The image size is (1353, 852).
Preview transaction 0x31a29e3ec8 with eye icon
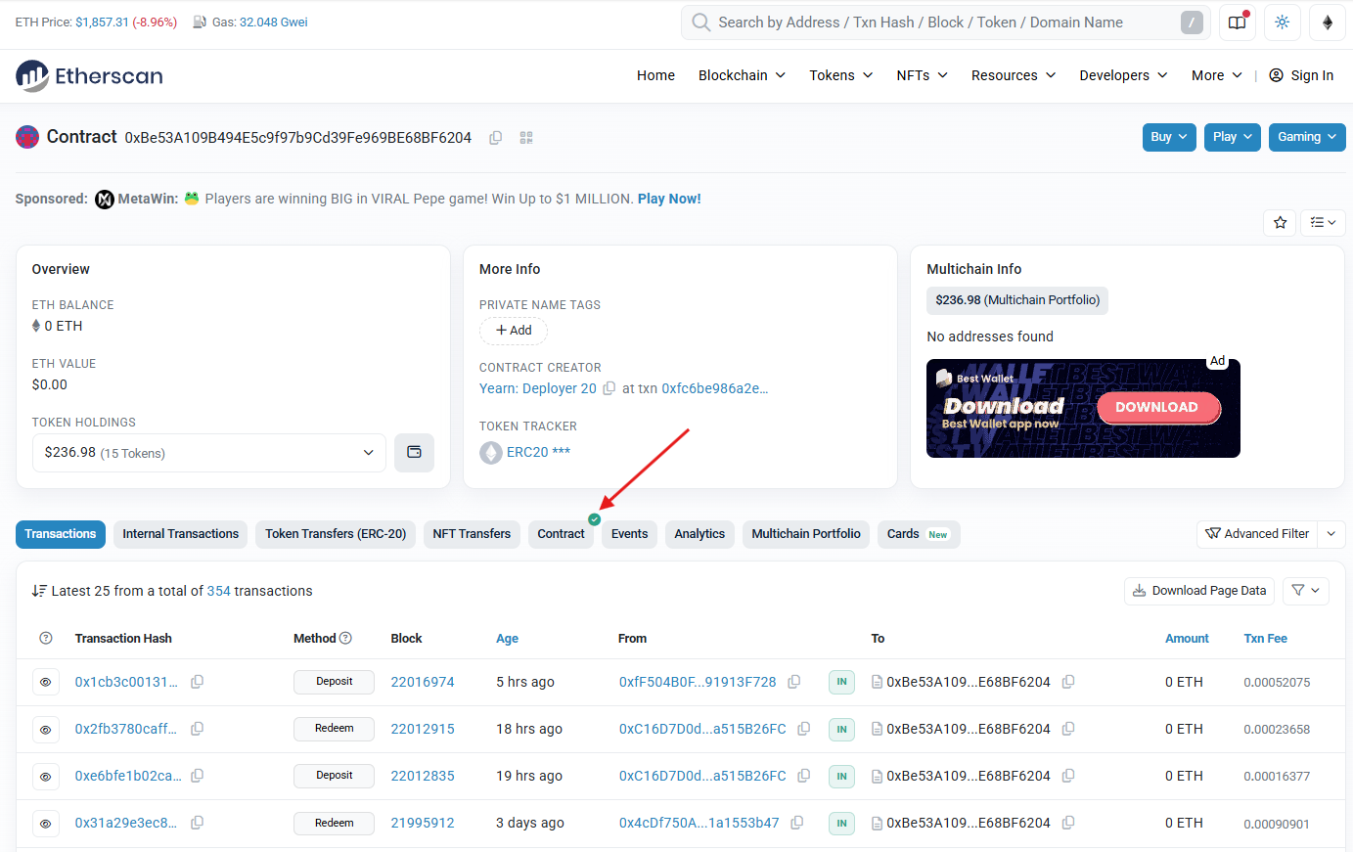coord(46,824)
